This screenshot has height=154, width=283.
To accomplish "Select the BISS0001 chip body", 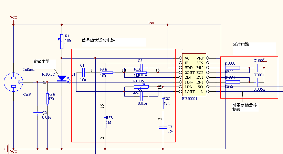I will click(x=194, y=75).
